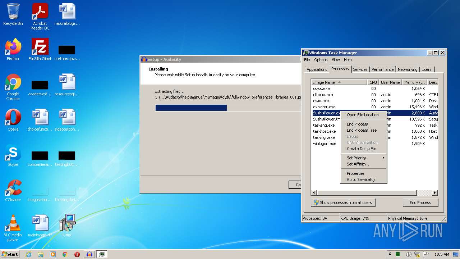Viewport: 460px width, 259px height.
Task: Switch to the Performance tab
Action: point(382,69)
